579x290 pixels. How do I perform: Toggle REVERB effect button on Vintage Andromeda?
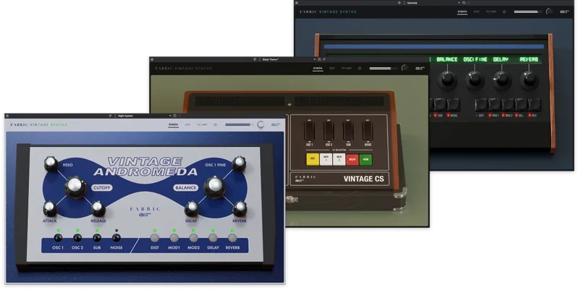[x=232, y=238]
